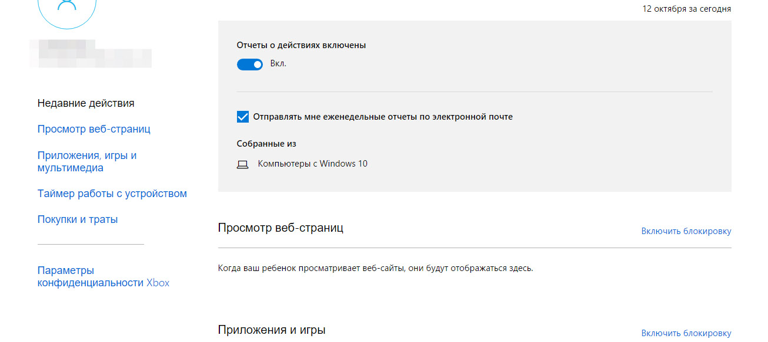Click the date range 12 октября за сегодня
768x342 pixels.
[x=687, y=9]
